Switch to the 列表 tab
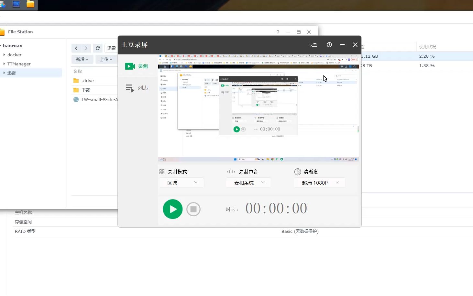 coord(137,88)
